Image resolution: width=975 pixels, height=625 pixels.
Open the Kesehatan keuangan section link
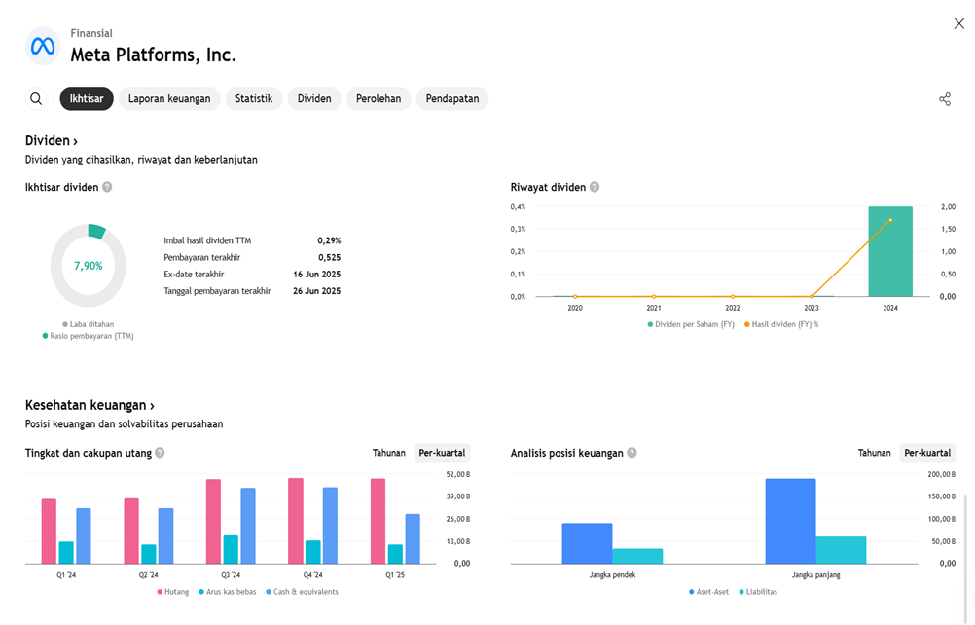(90, 406)
